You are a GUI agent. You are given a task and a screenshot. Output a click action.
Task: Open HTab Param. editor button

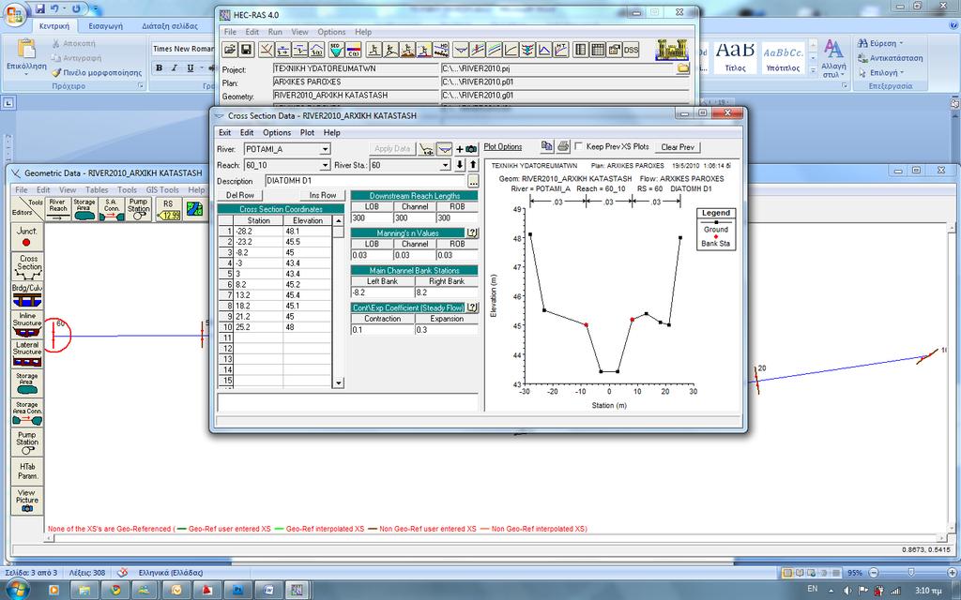27,471
